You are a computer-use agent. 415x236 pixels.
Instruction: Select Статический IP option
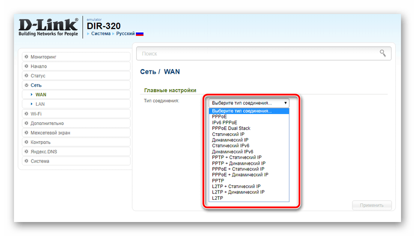[x=249, y=134]
